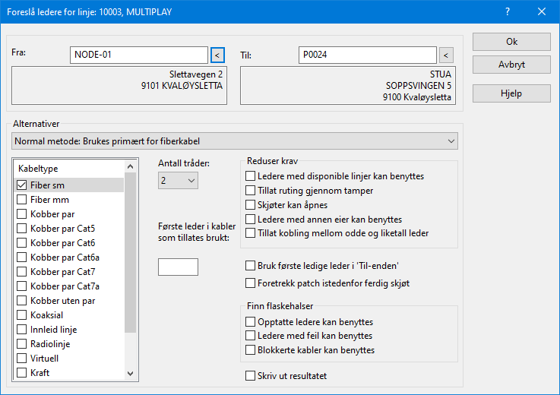Image resolution: width=560 pixels, height=395 pixels.
Task: Check Tillat ruting gjennom tamper
Action: (x=250, y=191)
